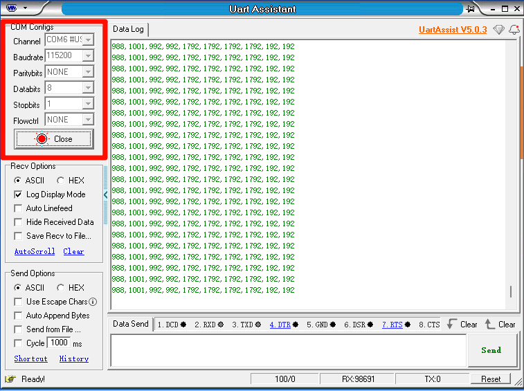524x391 pixels.
Task: Click the TXD signal indicator dot
Action: tap(258, 325)
